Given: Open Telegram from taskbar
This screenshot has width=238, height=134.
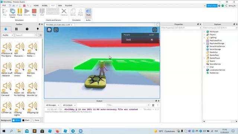Looking at the screenshot, I should tap(73, 131).
